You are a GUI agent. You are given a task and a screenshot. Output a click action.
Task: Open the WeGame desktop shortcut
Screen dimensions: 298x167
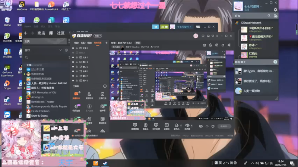coord(22,6)
